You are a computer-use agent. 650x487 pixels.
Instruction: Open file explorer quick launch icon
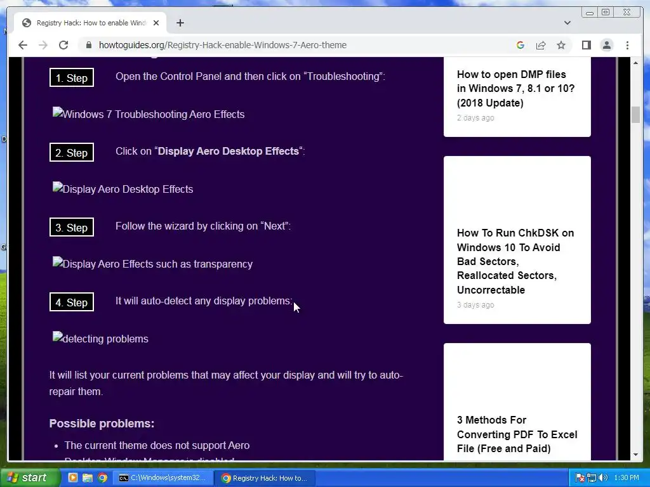point(88,478)
